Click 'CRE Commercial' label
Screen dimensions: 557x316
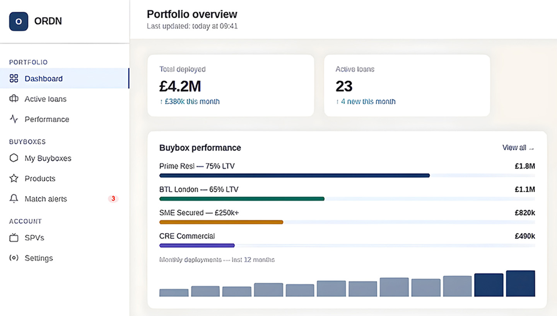(187, 236)
